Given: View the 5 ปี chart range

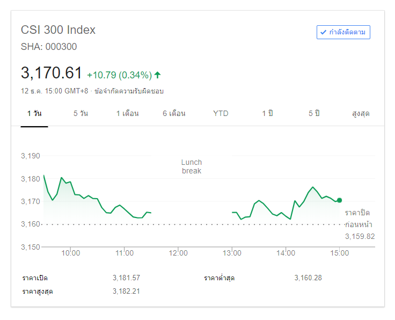Looking at the screenshot, I should tap(314, 113).
